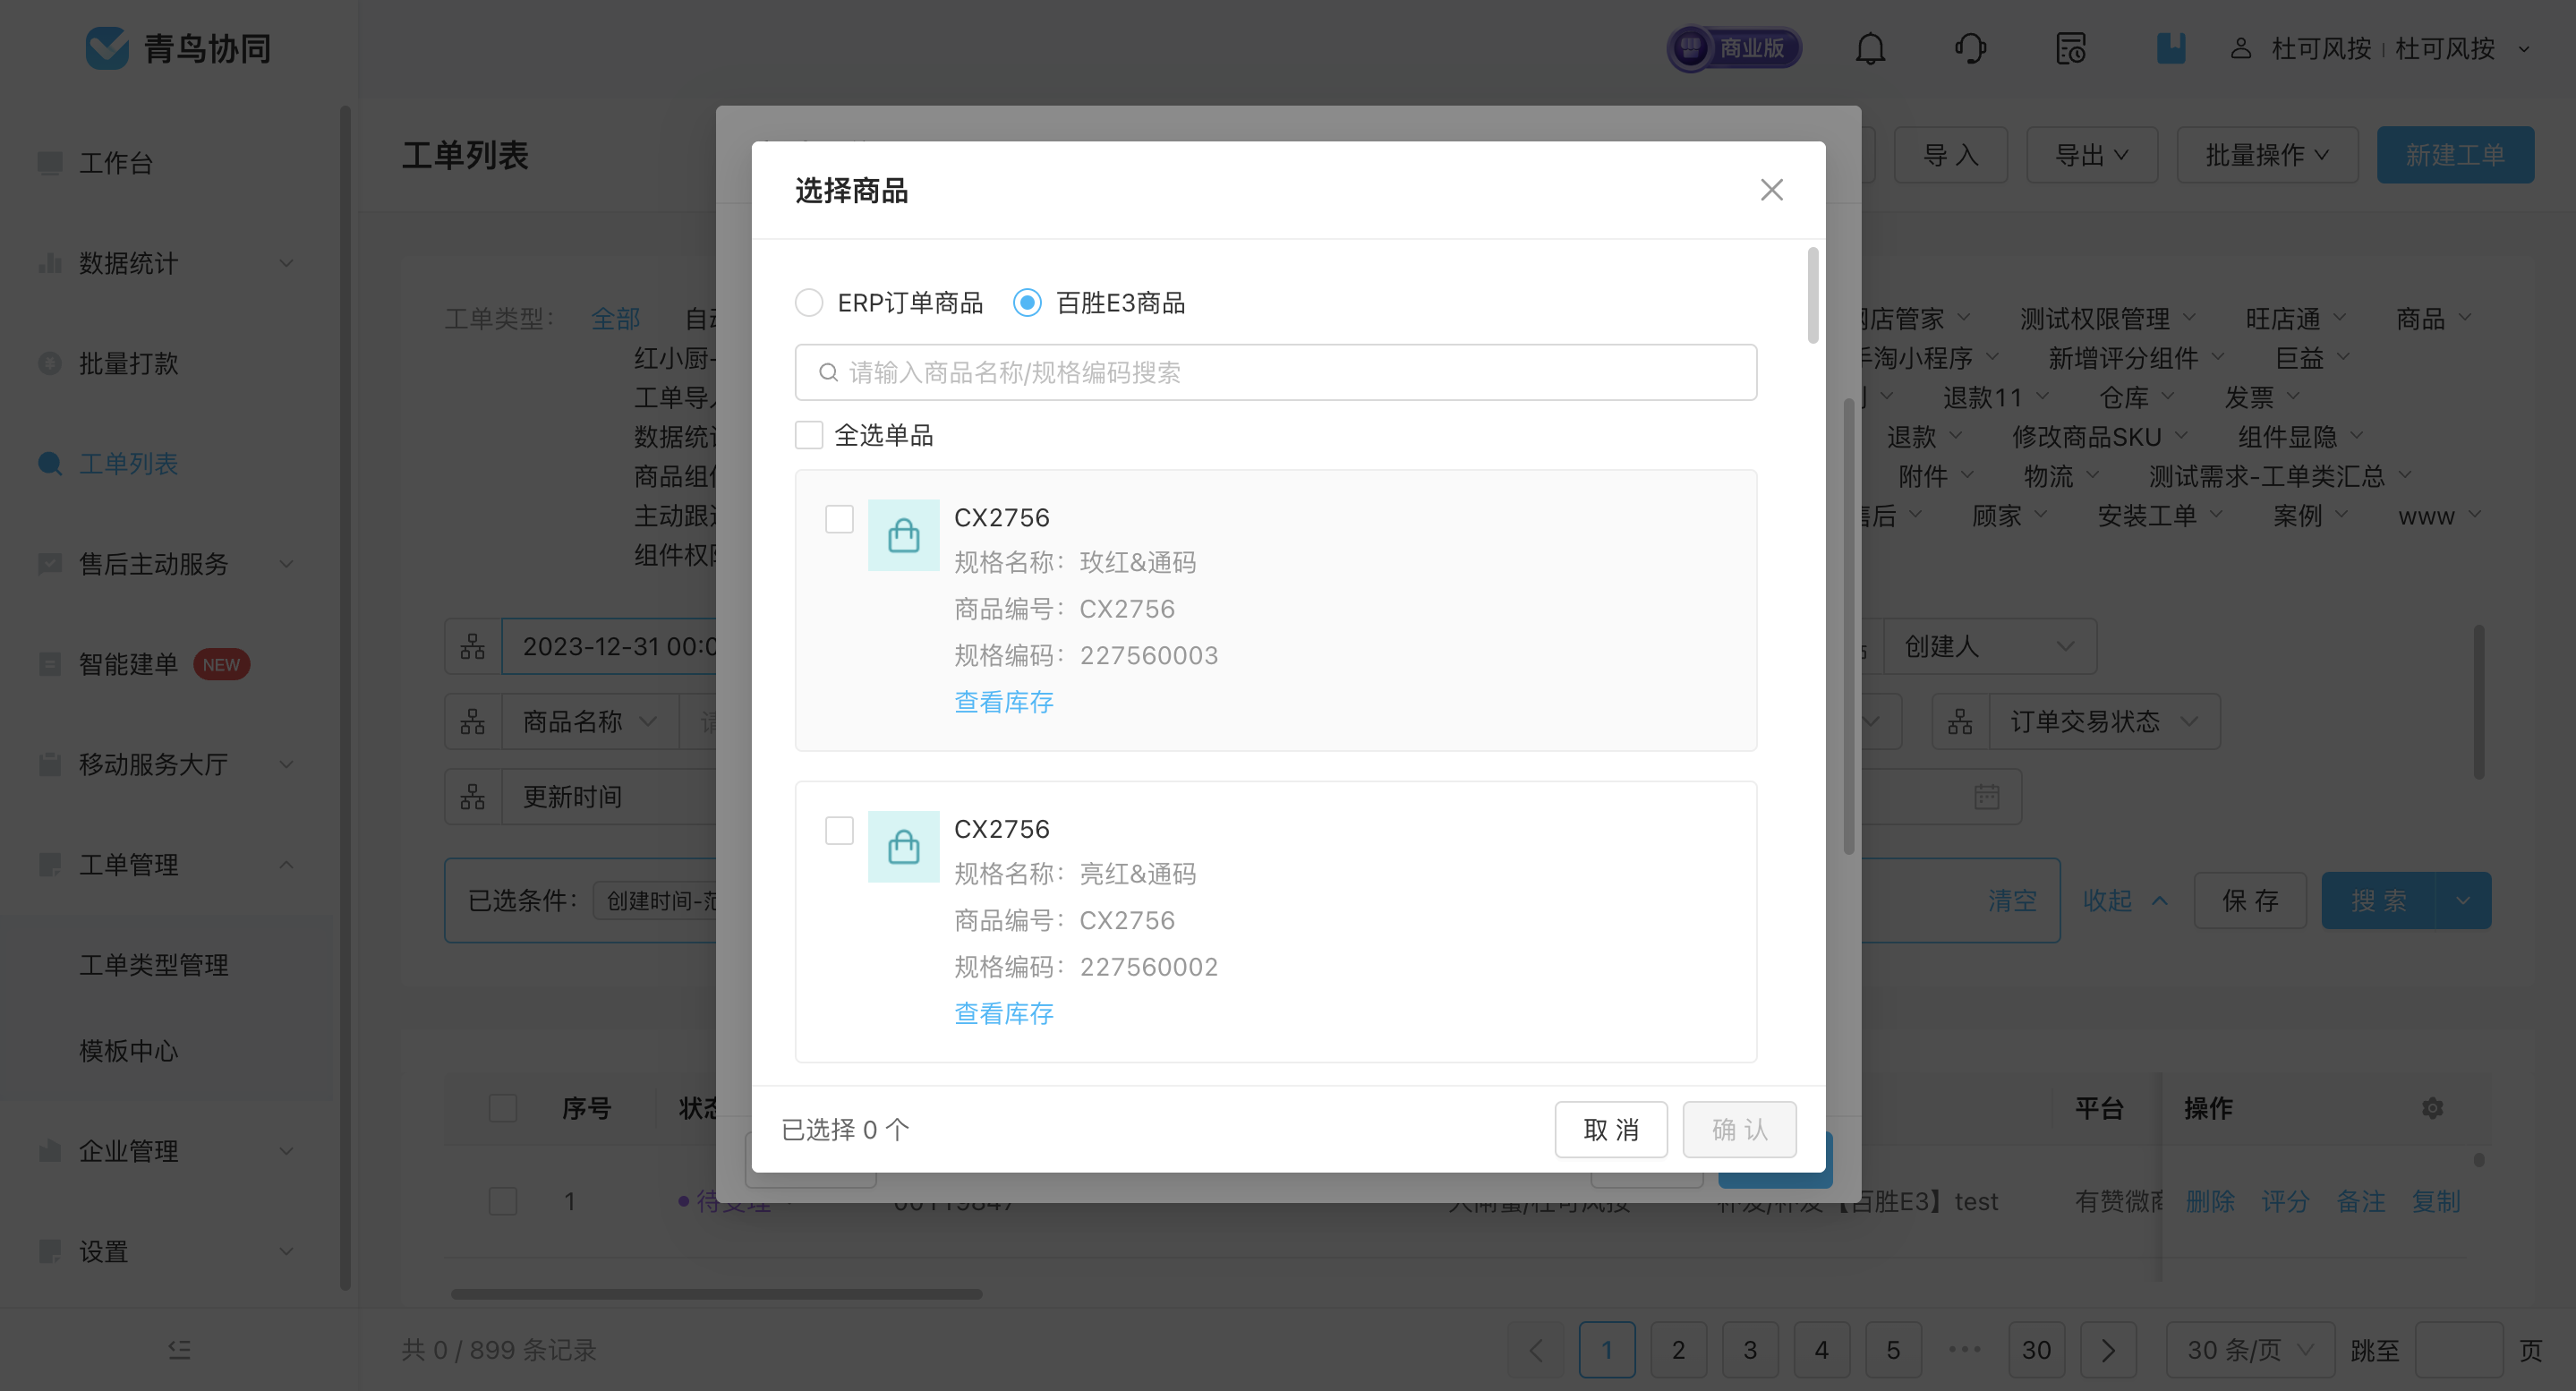Viewport: 2576px width, 1391px height.
Task: Click 查看库存 for 亮红&通码 product
Action: tap(1003, 1013)
